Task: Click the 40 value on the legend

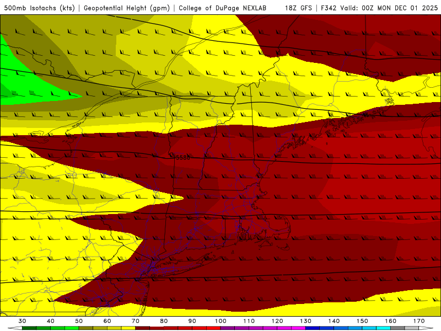Action: tap(51, 321)
